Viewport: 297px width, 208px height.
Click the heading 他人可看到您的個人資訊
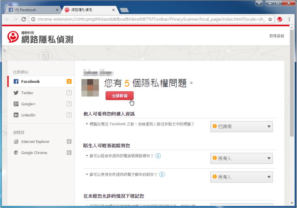(109, 114)
